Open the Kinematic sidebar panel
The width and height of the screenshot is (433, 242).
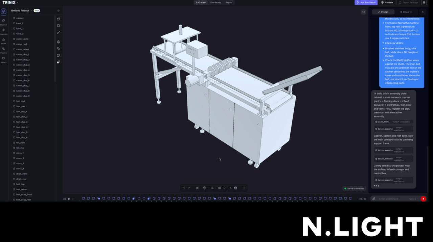(x=3, y=31)
